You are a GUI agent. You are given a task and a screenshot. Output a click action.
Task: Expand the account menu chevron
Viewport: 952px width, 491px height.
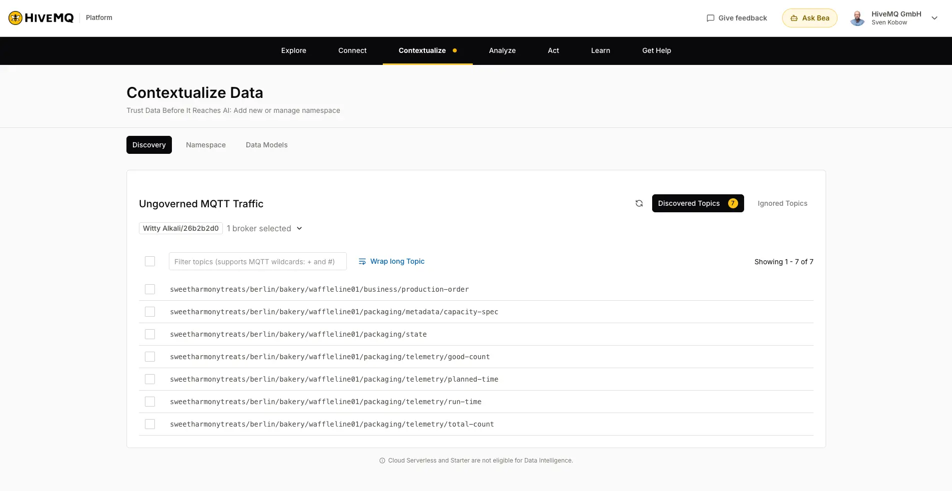pos(934,18)
